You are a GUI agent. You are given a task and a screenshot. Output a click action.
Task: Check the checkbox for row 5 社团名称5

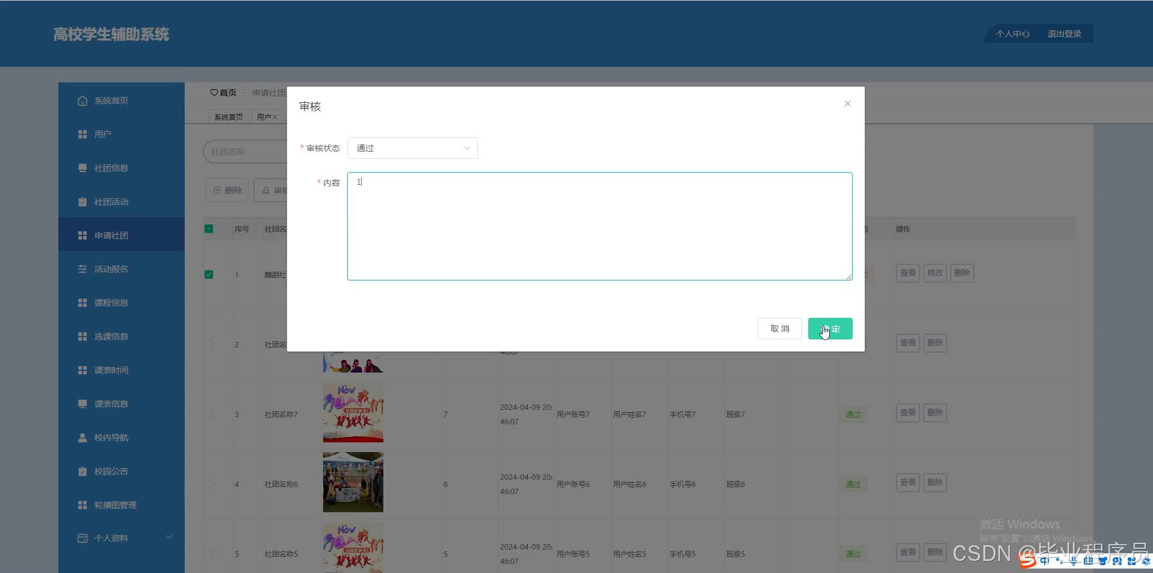209,554
